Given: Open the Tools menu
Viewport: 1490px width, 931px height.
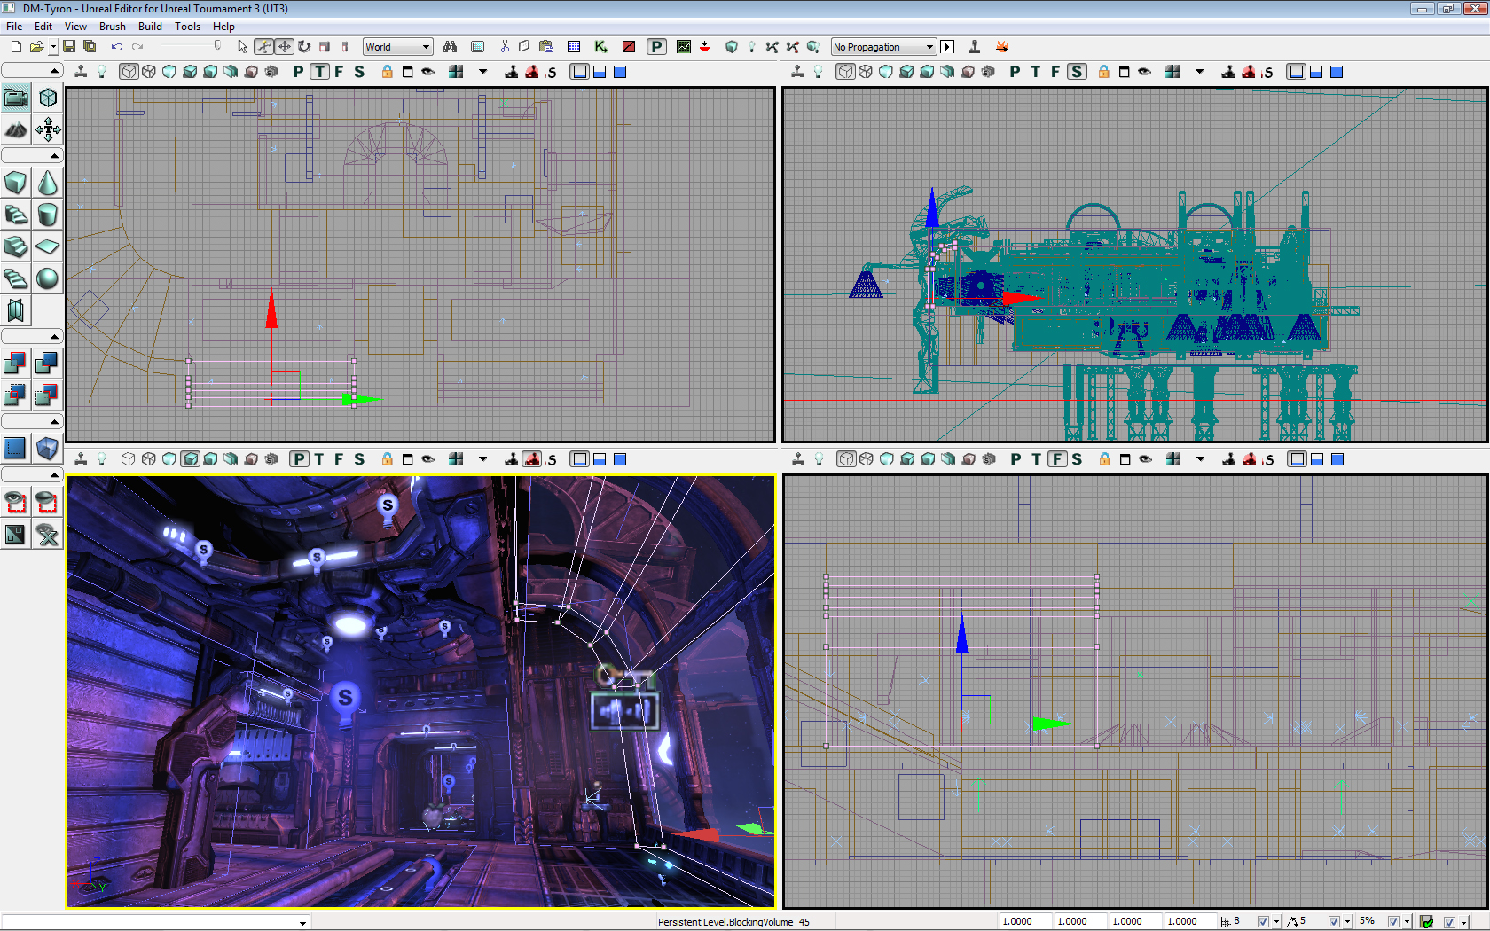Looking at the screenshot, I should (x=187, y=27).
